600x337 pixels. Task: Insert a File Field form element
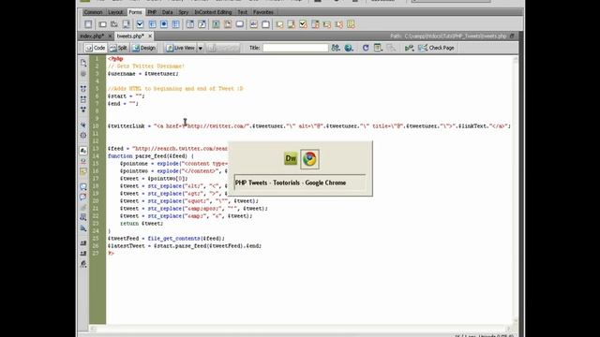(x=228, y=24)
